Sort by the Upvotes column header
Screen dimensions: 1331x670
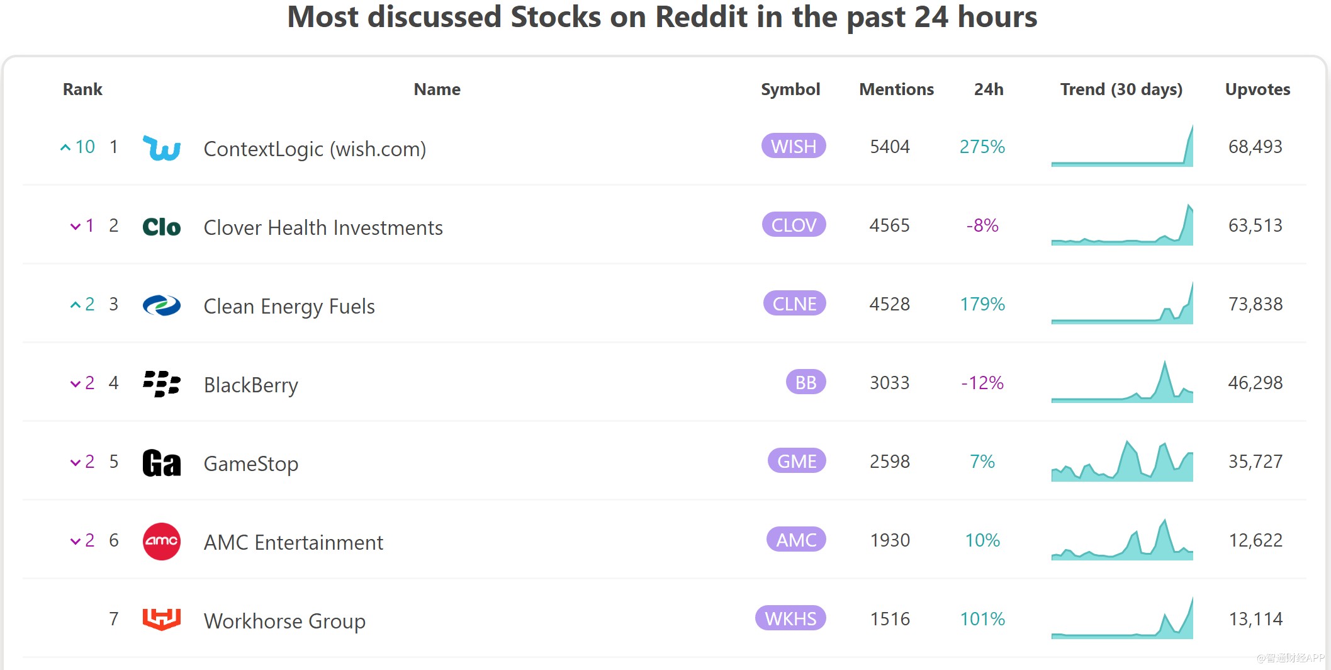[1257, 89]
